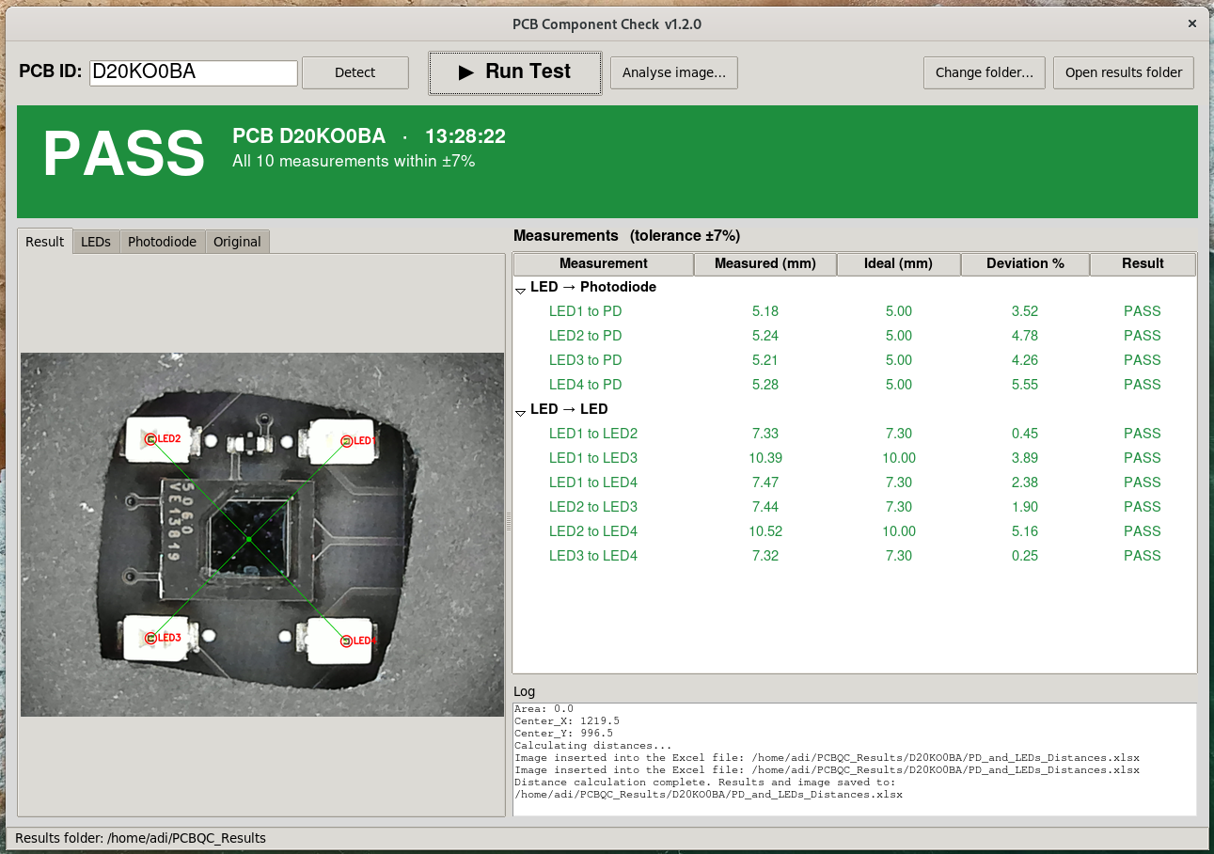Sort by the Measurement column header
This screenshot has width=1214, height=854.
coord(604,264)
